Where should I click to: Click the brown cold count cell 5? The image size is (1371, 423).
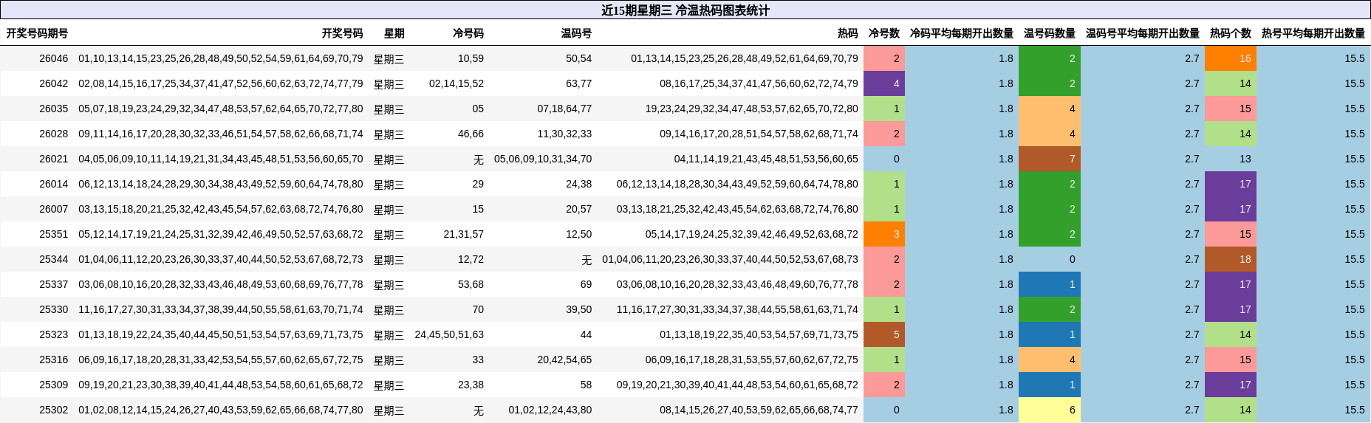(x=884, y=334)
